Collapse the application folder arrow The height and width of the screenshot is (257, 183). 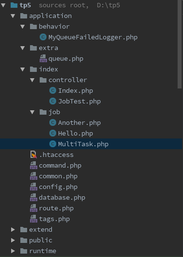pyautogui.click(x=13, y=16)
